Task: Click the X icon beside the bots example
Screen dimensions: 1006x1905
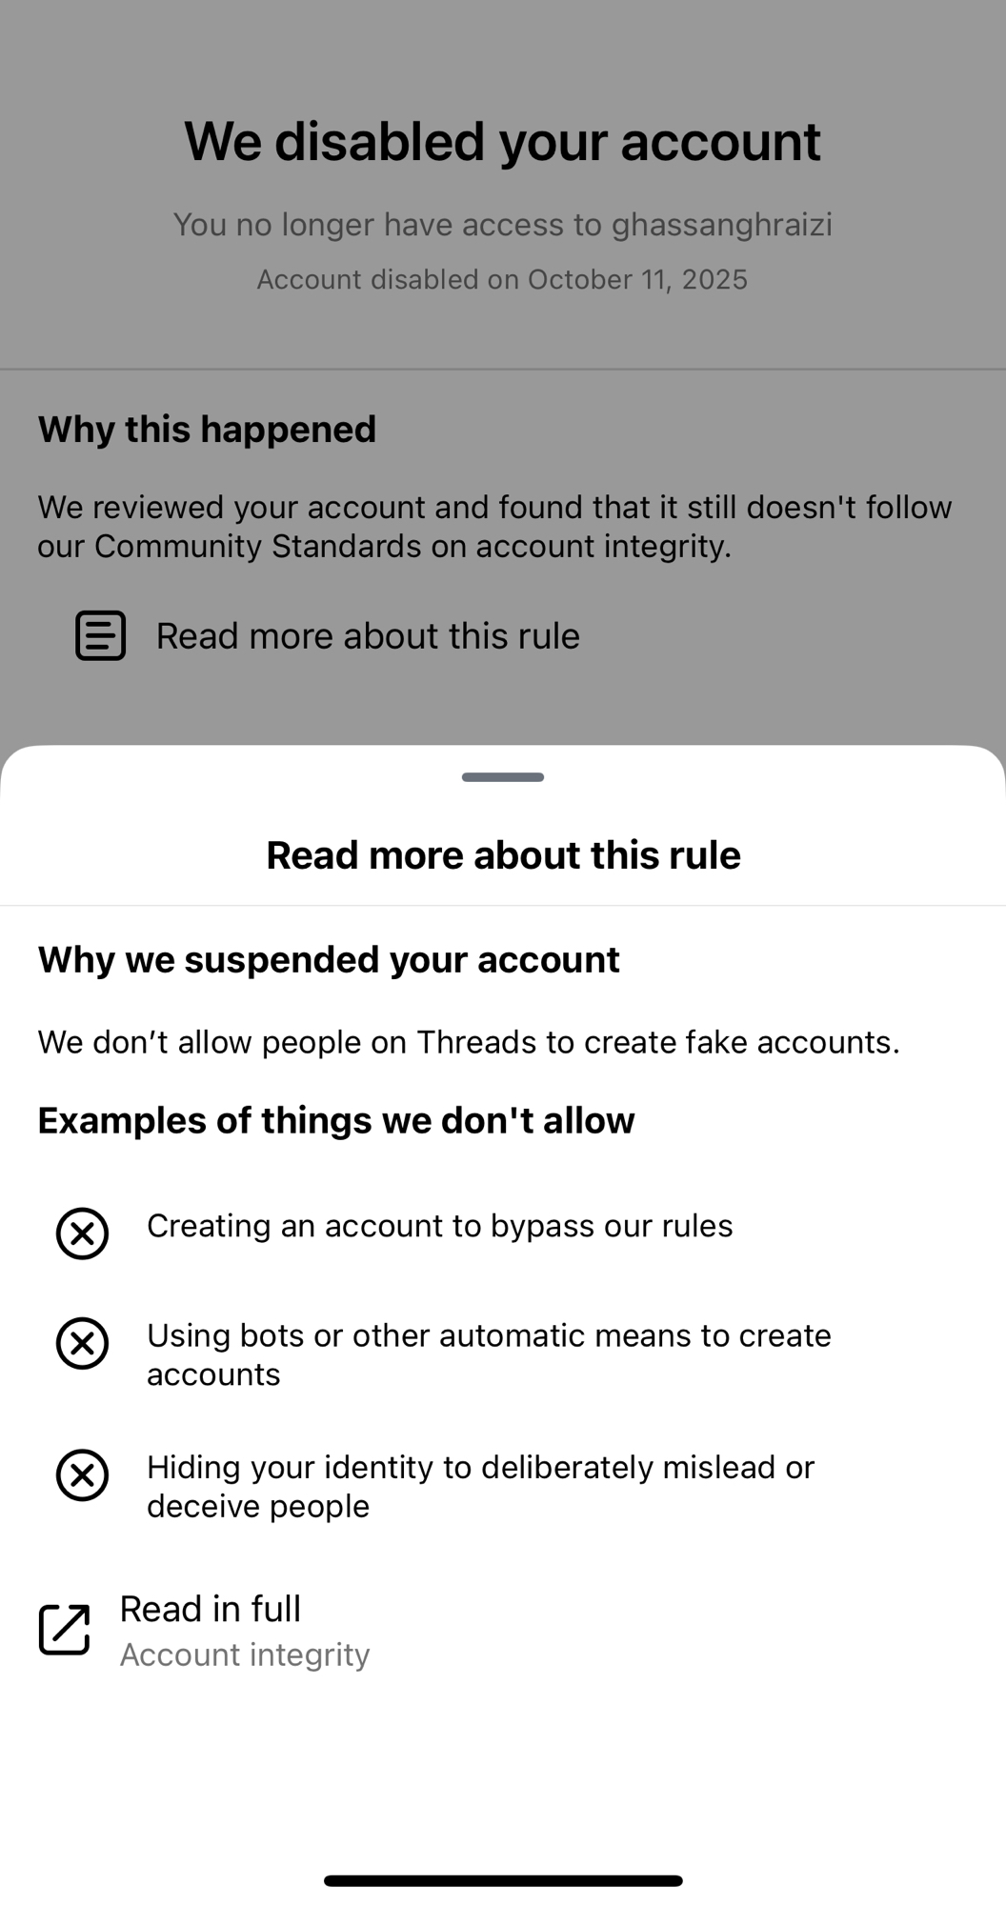Action: tap(83, 1343)
